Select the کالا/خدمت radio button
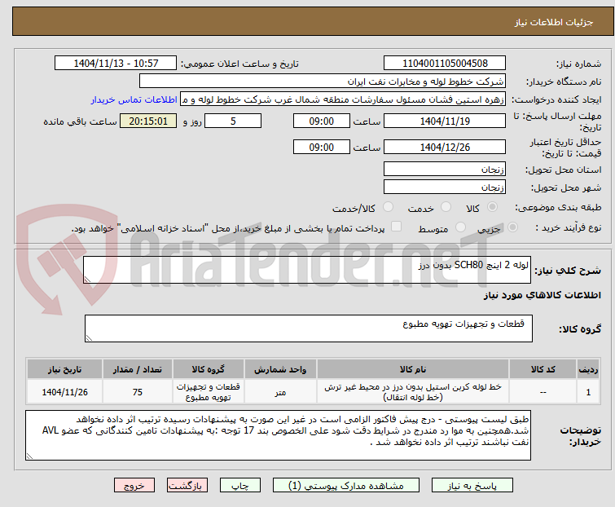 click(x=388, y=207)
